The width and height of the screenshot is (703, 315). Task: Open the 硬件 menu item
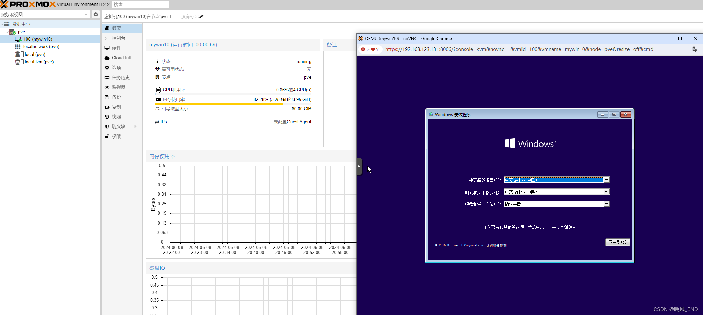click(122, 48)
